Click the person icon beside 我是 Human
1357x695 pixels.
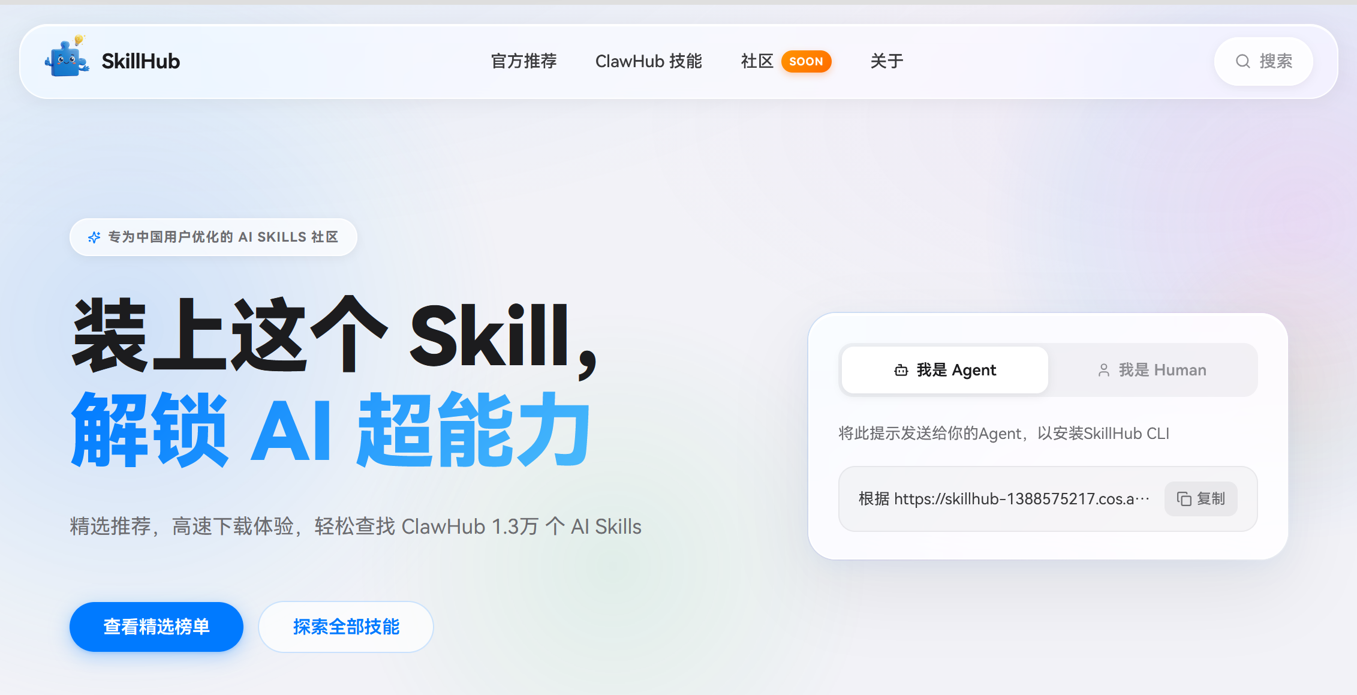(1103, 370)
